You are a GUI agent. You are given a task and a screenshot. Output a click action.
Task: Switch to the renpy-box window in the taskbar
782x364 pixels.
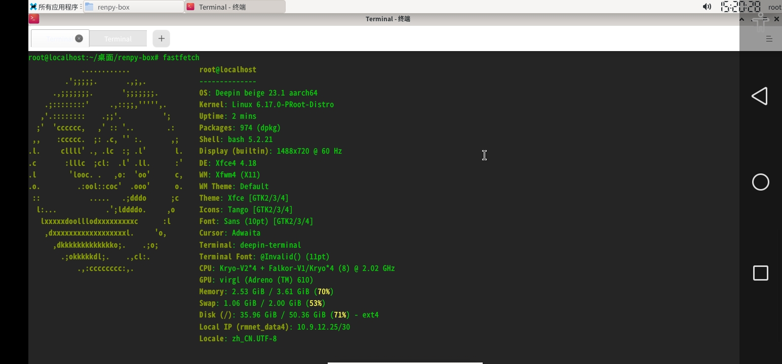click(134, 7)
